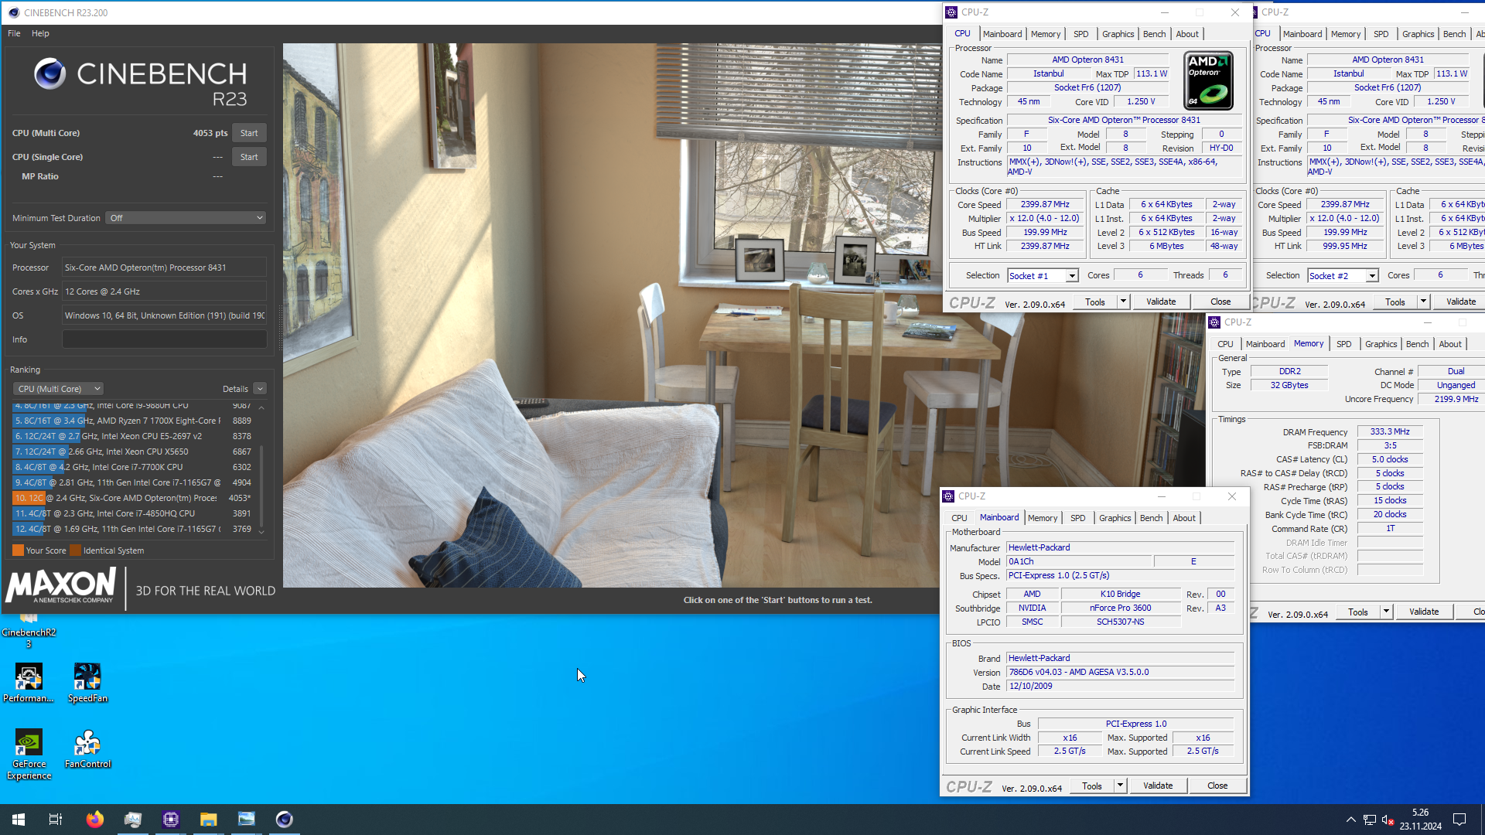Open the Minimum Test Duration dropdown
The image size is (1485, 835).
coord(186,218)
